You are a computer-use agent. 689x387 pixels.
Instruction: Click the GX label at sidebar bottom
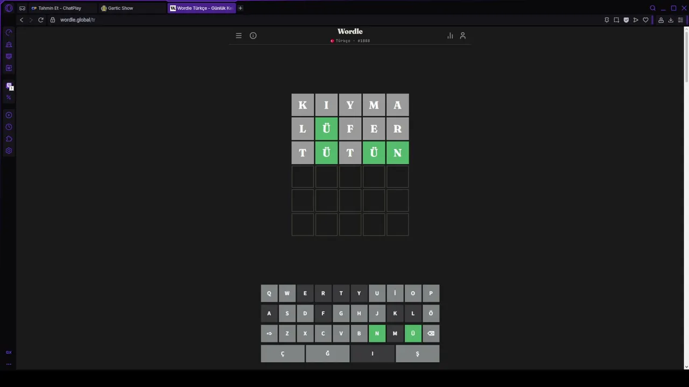pos(9,353)
